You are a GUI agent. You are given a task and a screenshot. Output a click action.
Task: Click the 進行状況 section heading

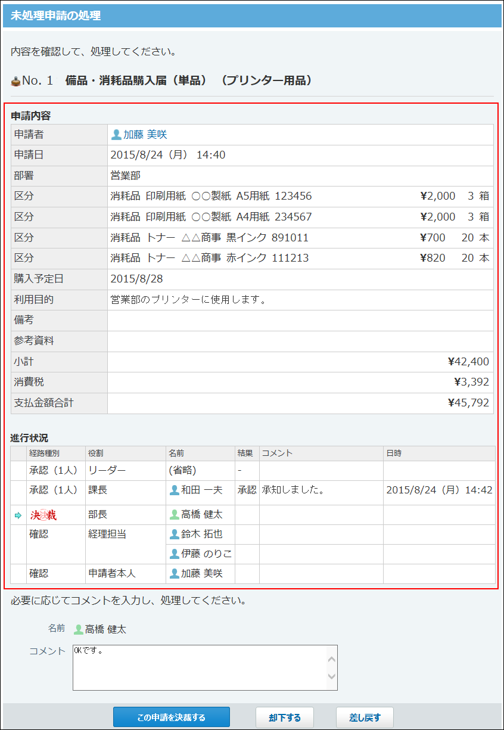click(29, 438)
